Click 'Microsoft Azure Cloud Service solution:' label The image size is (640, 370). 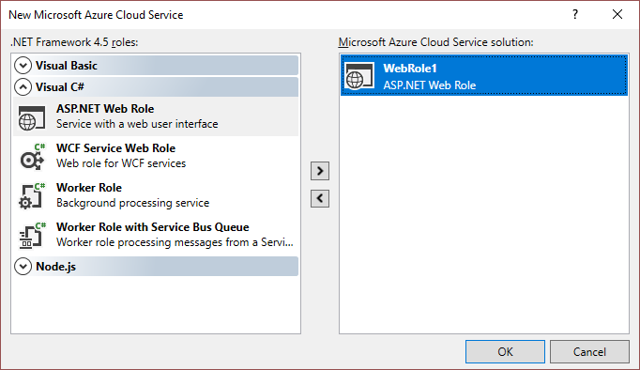436,42
